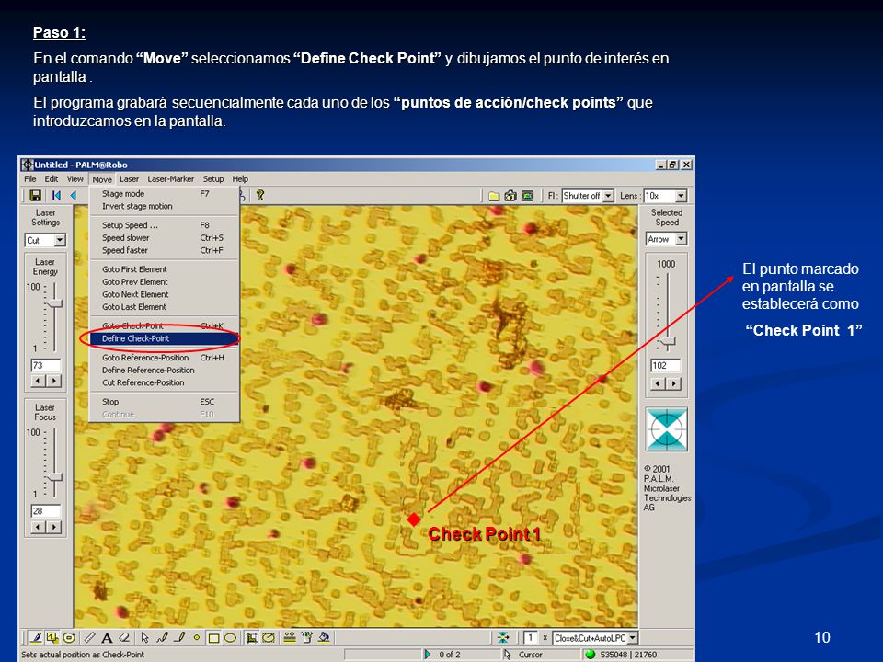
Task: Select the ellipse drawing tool
Action: pos(230,638)
